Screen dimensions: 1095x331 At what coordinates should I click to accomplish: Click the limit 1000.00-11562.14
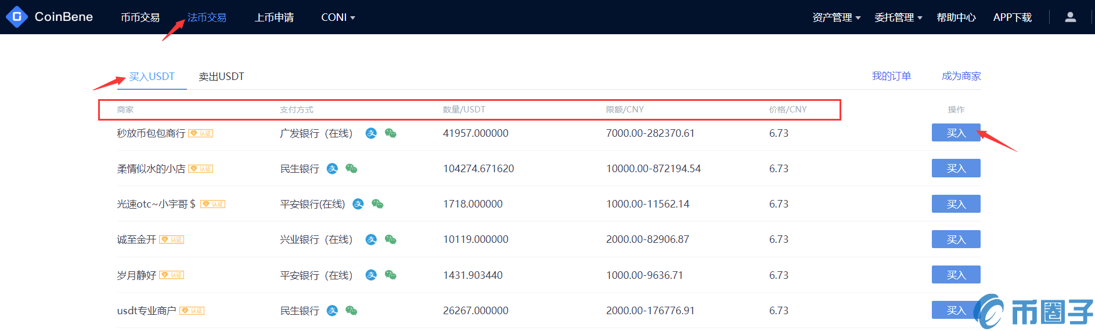click(x=648, y=204)
